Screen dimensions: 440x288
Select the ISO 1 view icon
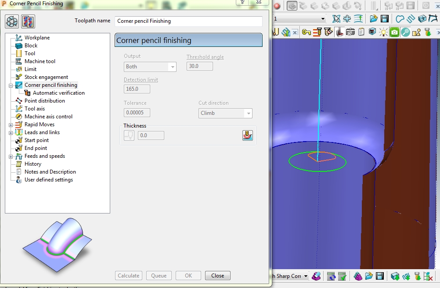[292, 6]
